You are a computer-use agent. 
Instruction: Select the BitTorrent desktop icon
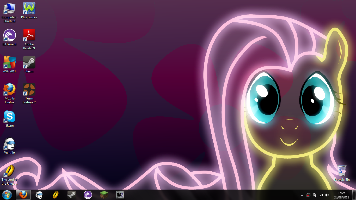10,37
